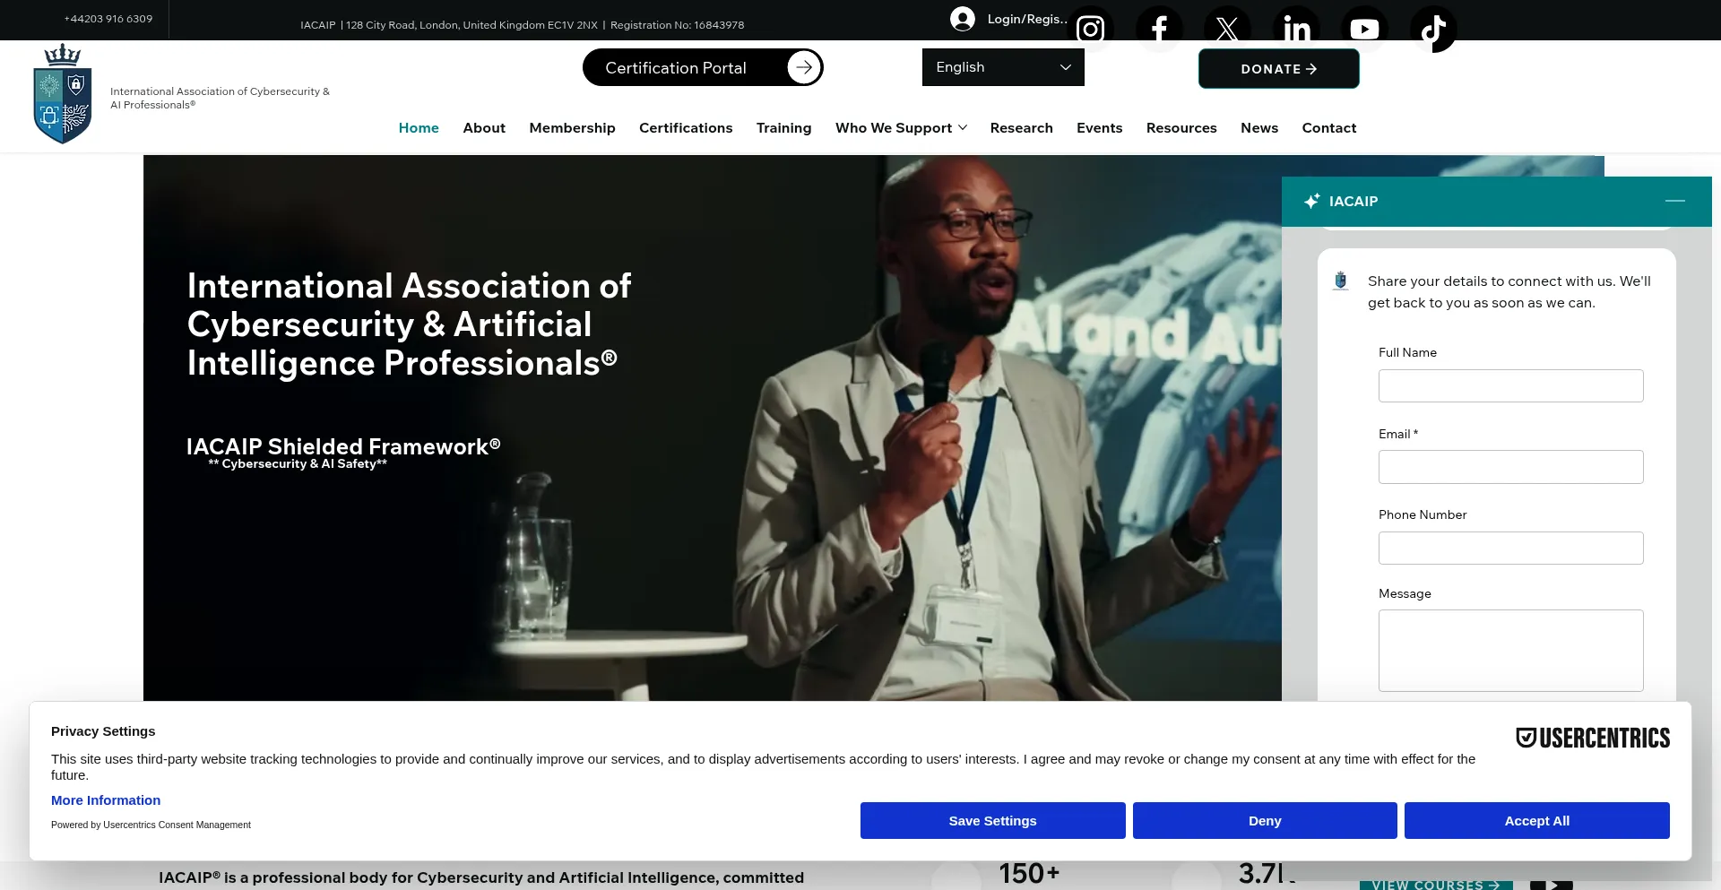The height and width of the screenshot is (890, 1721).
Task: Click the DONATE button
Action: pyautogui.click(x=1279, y=69)
